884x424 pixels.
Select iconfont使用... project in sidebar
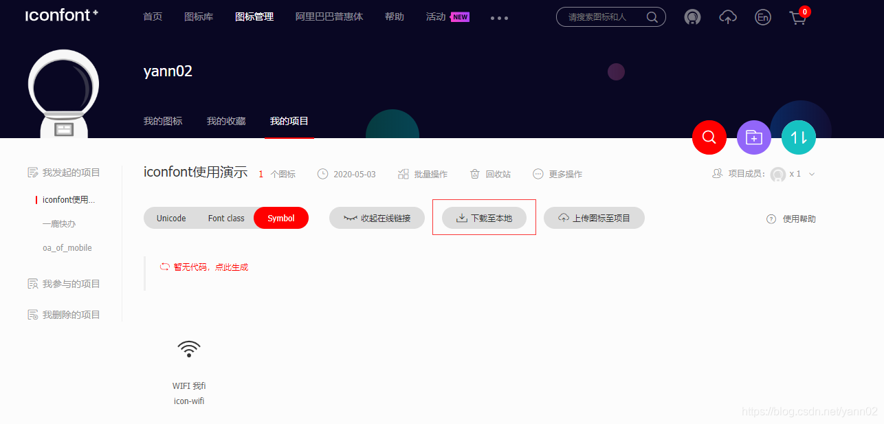69,200
